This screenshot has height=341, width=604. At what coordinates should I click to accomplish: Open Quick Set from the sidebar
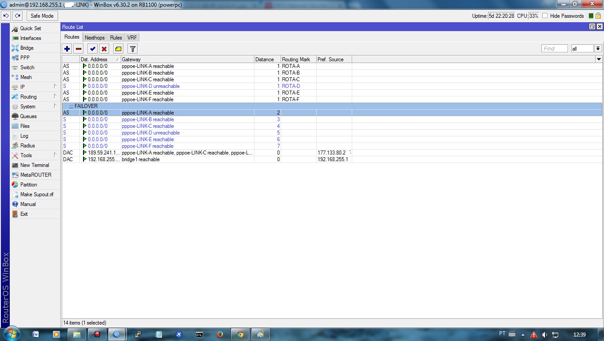point(35,28)
